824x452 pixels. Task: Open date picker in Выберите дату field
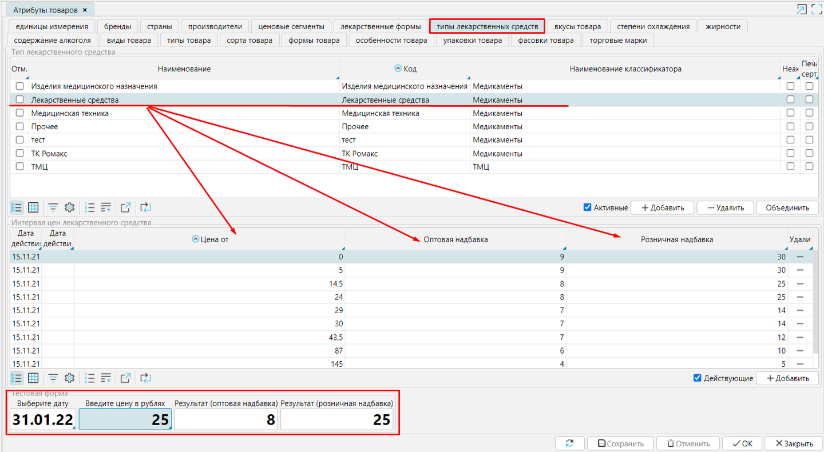pos(43,420)
